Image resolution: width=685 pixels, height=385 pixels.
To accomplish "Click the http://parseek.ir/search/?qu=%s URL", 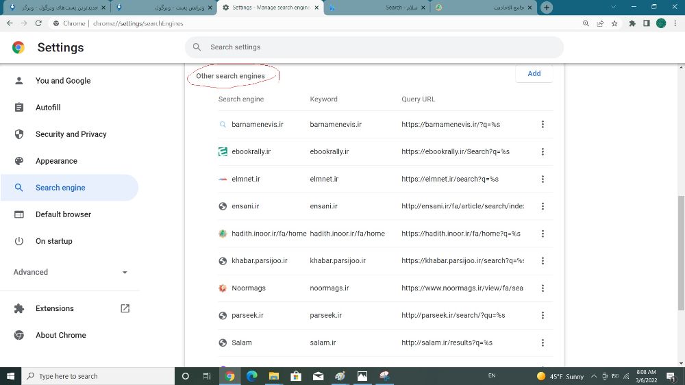I will click(x=453, y=316).
